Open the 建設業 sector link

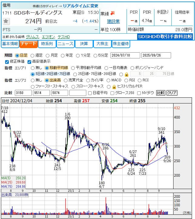click(x=113, y=21)
